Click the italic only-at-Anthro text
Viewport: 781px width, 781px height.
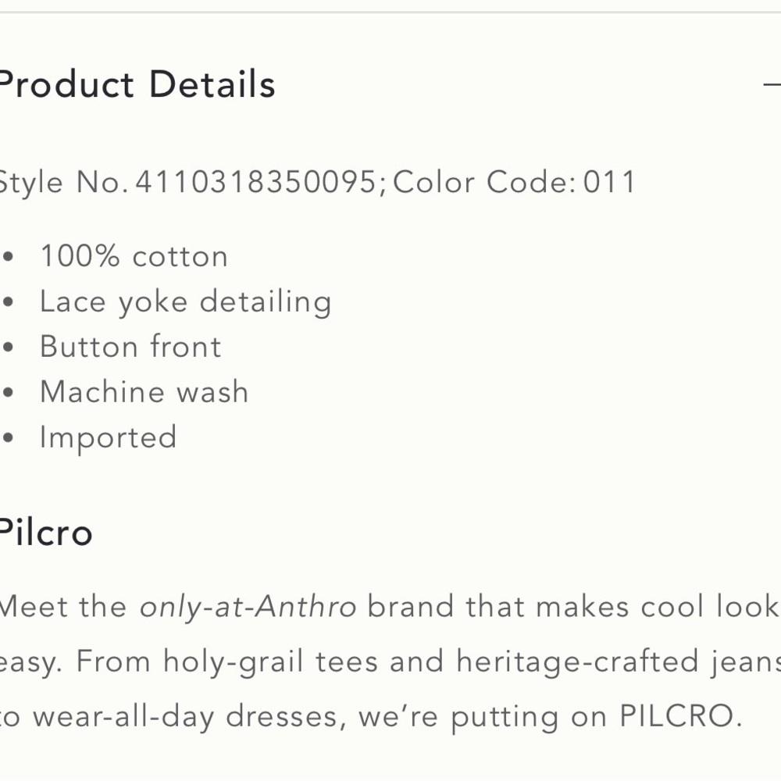pyautogui.click(x=248, y=608)
